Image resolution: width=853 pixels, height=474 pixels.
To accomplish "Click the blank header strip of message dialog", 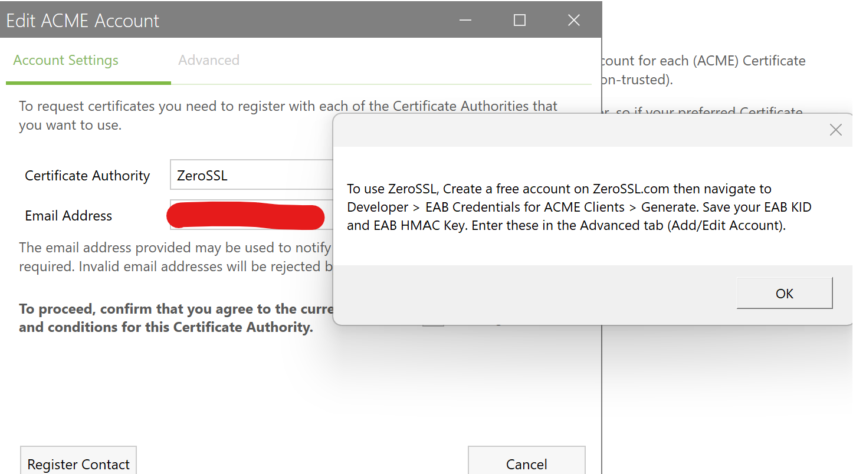I will click(x=578, y=130).
